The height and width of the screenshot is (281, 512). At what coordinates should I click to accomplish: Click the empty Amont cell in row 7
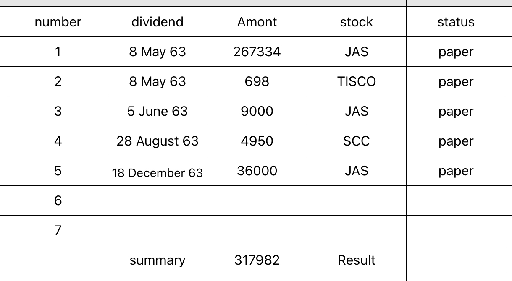point(257,230)
